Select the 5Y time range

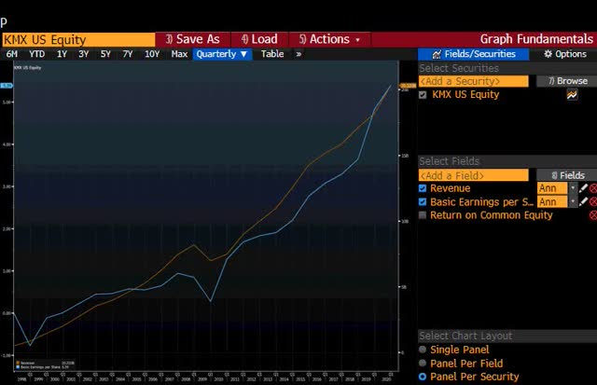point(105,54)
